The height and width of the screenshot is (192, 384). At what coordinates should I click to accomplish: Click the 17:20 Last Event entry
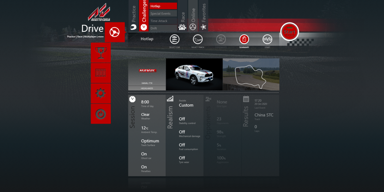point(261,104)
